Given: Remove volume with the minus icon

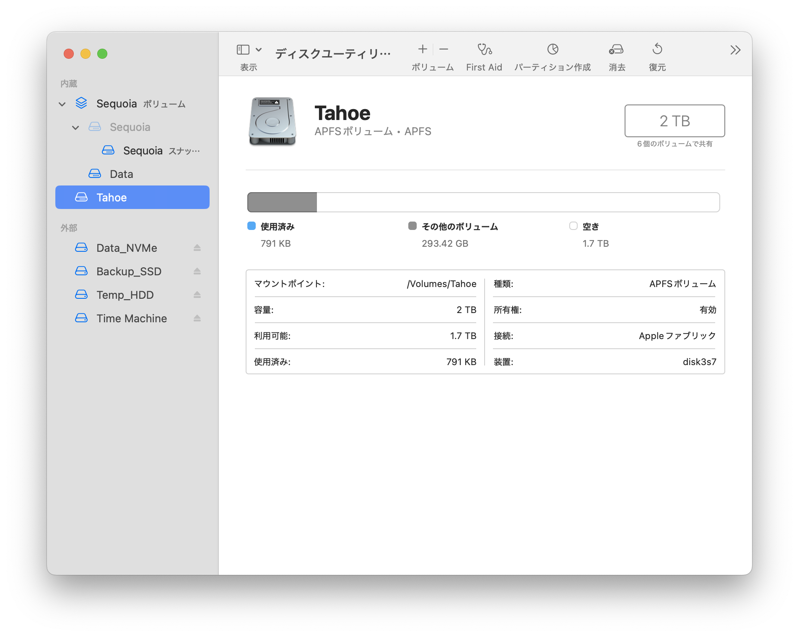Looking at the screenshot, I should (444, 50).
